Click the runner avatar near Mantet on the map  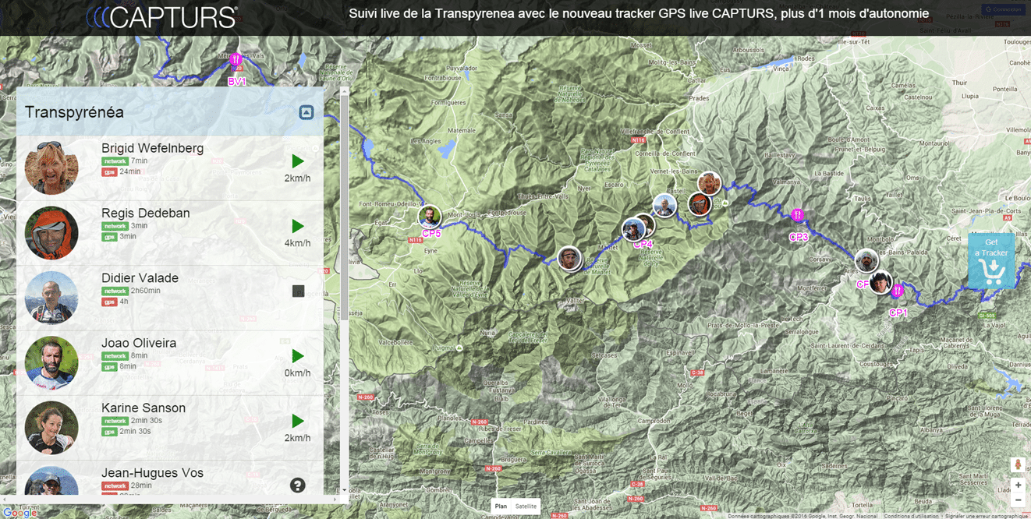click(x=569, y=259)
